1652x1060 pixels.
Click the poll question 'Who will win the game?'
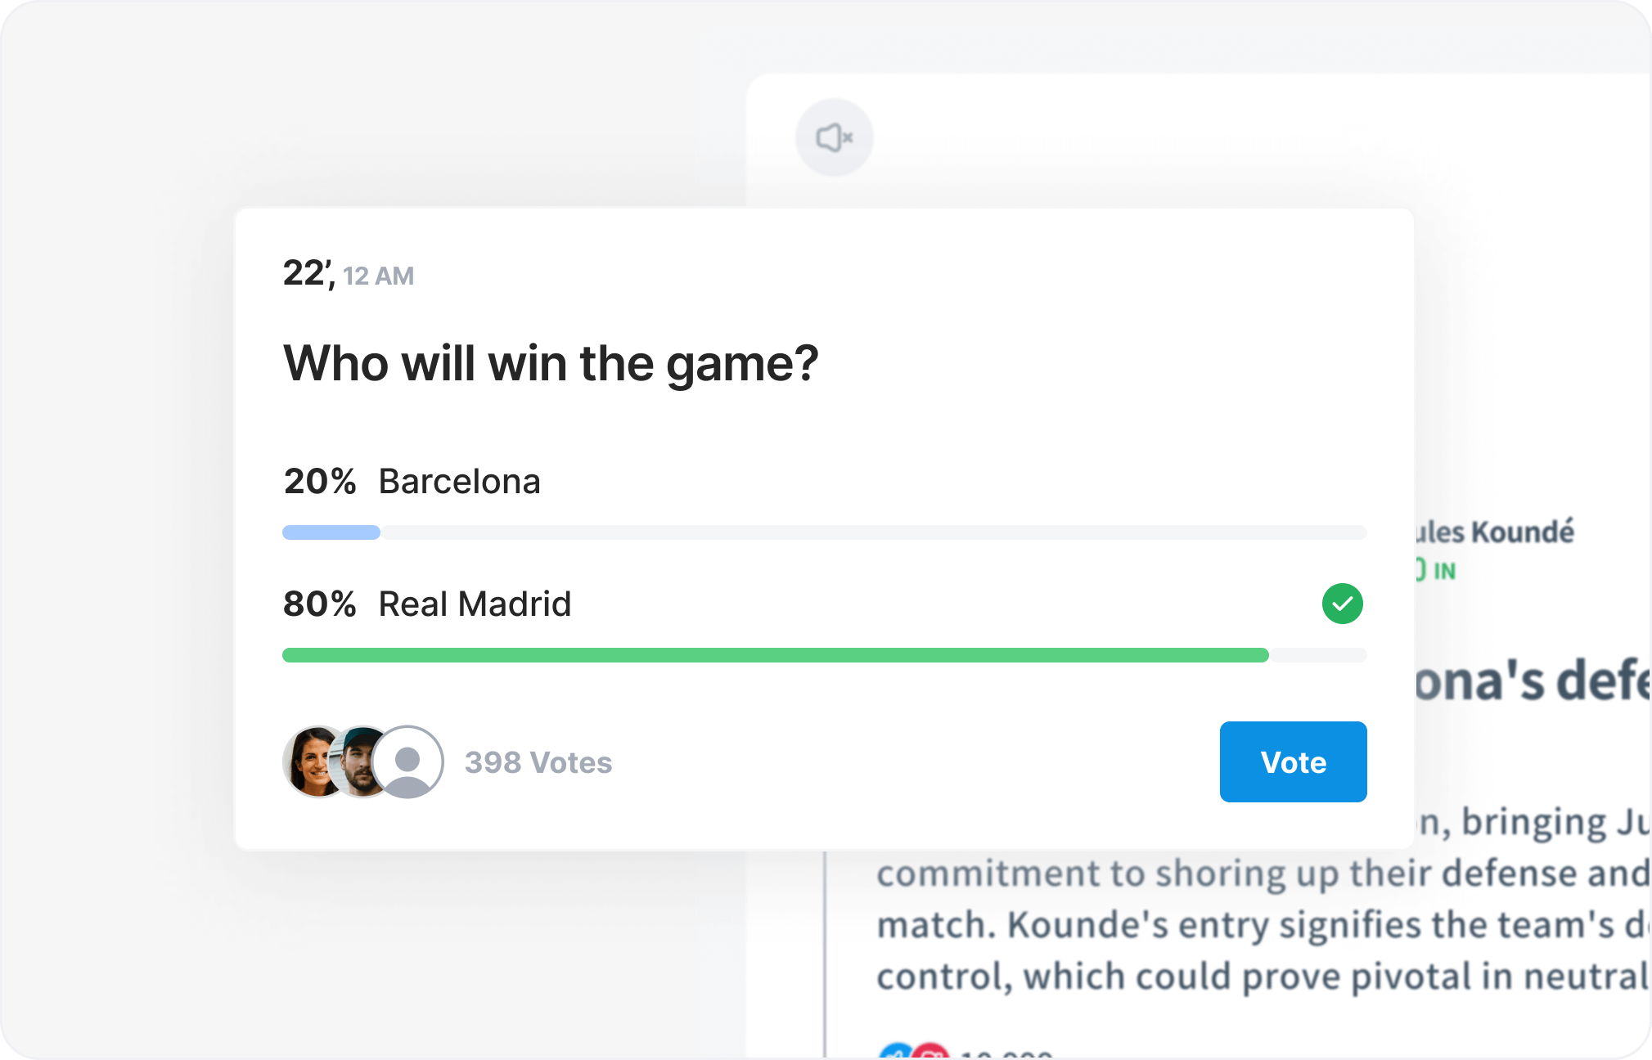[551, 363]
